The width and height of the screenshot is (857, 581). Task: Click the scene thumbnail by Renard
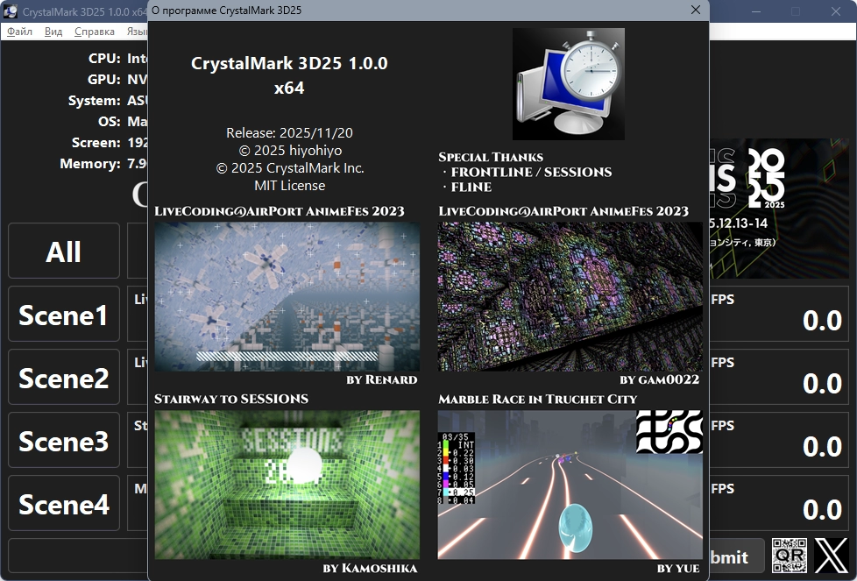tap(287, 296)
